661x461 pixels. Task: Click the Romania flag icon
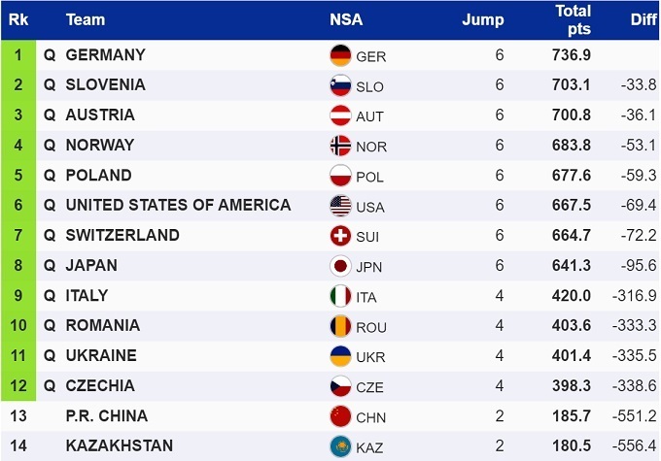coord(340,326)
